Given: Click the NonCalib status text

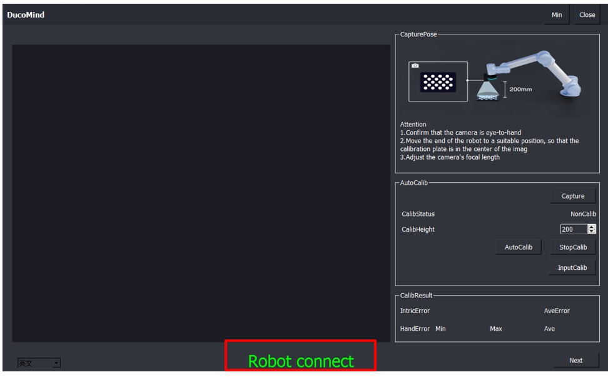Looking at the screenshot, I should tap(583, 214).
